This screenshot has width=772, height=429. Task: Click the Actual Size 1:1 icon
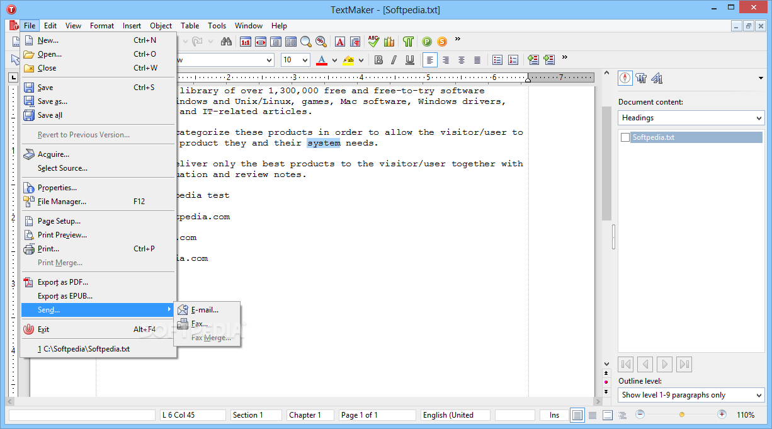point(245,42)
